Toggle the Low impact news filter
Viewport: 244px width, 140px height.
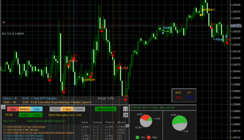click(36, 109)
